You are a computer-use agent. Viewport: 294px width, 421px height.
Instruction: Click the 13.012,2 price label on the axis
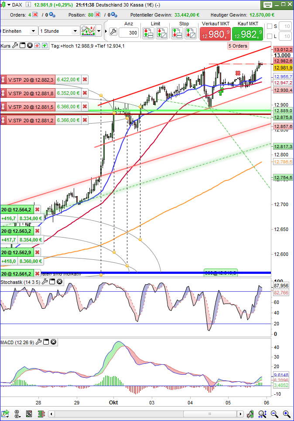(283, 49)
